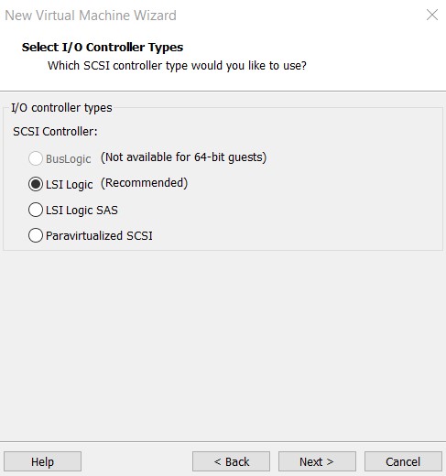
Task: Close the wizard with the X icon
Action: (x=432, y=15)
